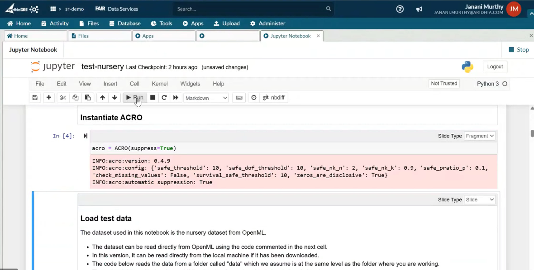This screenshot has width=534, height=270.
Task: Paste a cell using the paste icon
Action: coord(88,97)
